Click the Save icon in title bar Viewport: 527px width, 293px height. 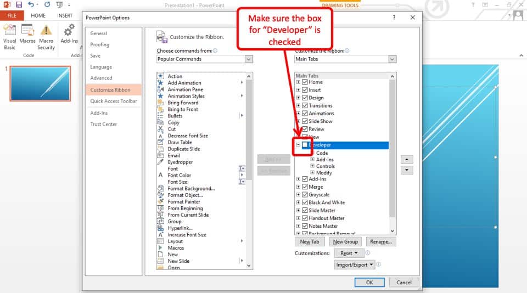coord(19,5)
